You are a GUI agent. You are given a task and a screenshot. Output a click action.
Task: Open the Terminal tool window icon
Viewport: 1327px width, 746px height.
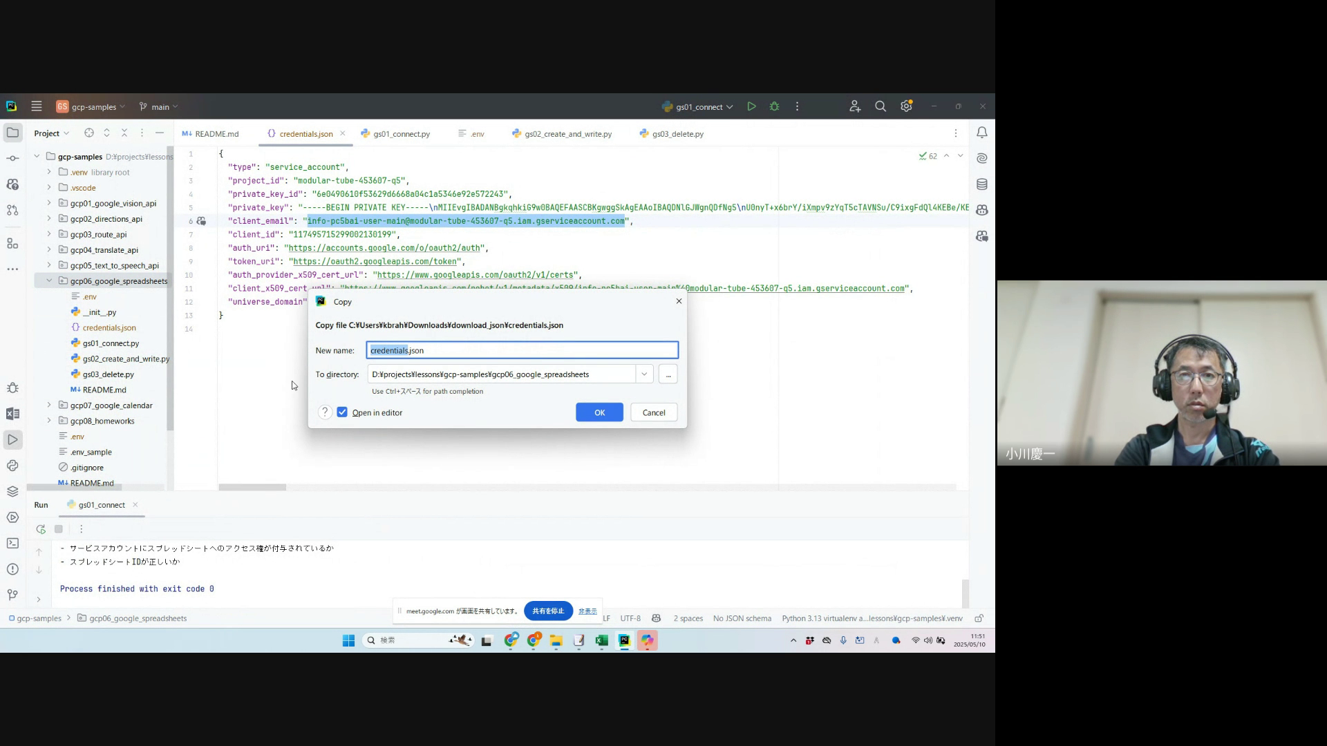click(x=12, y=544)
